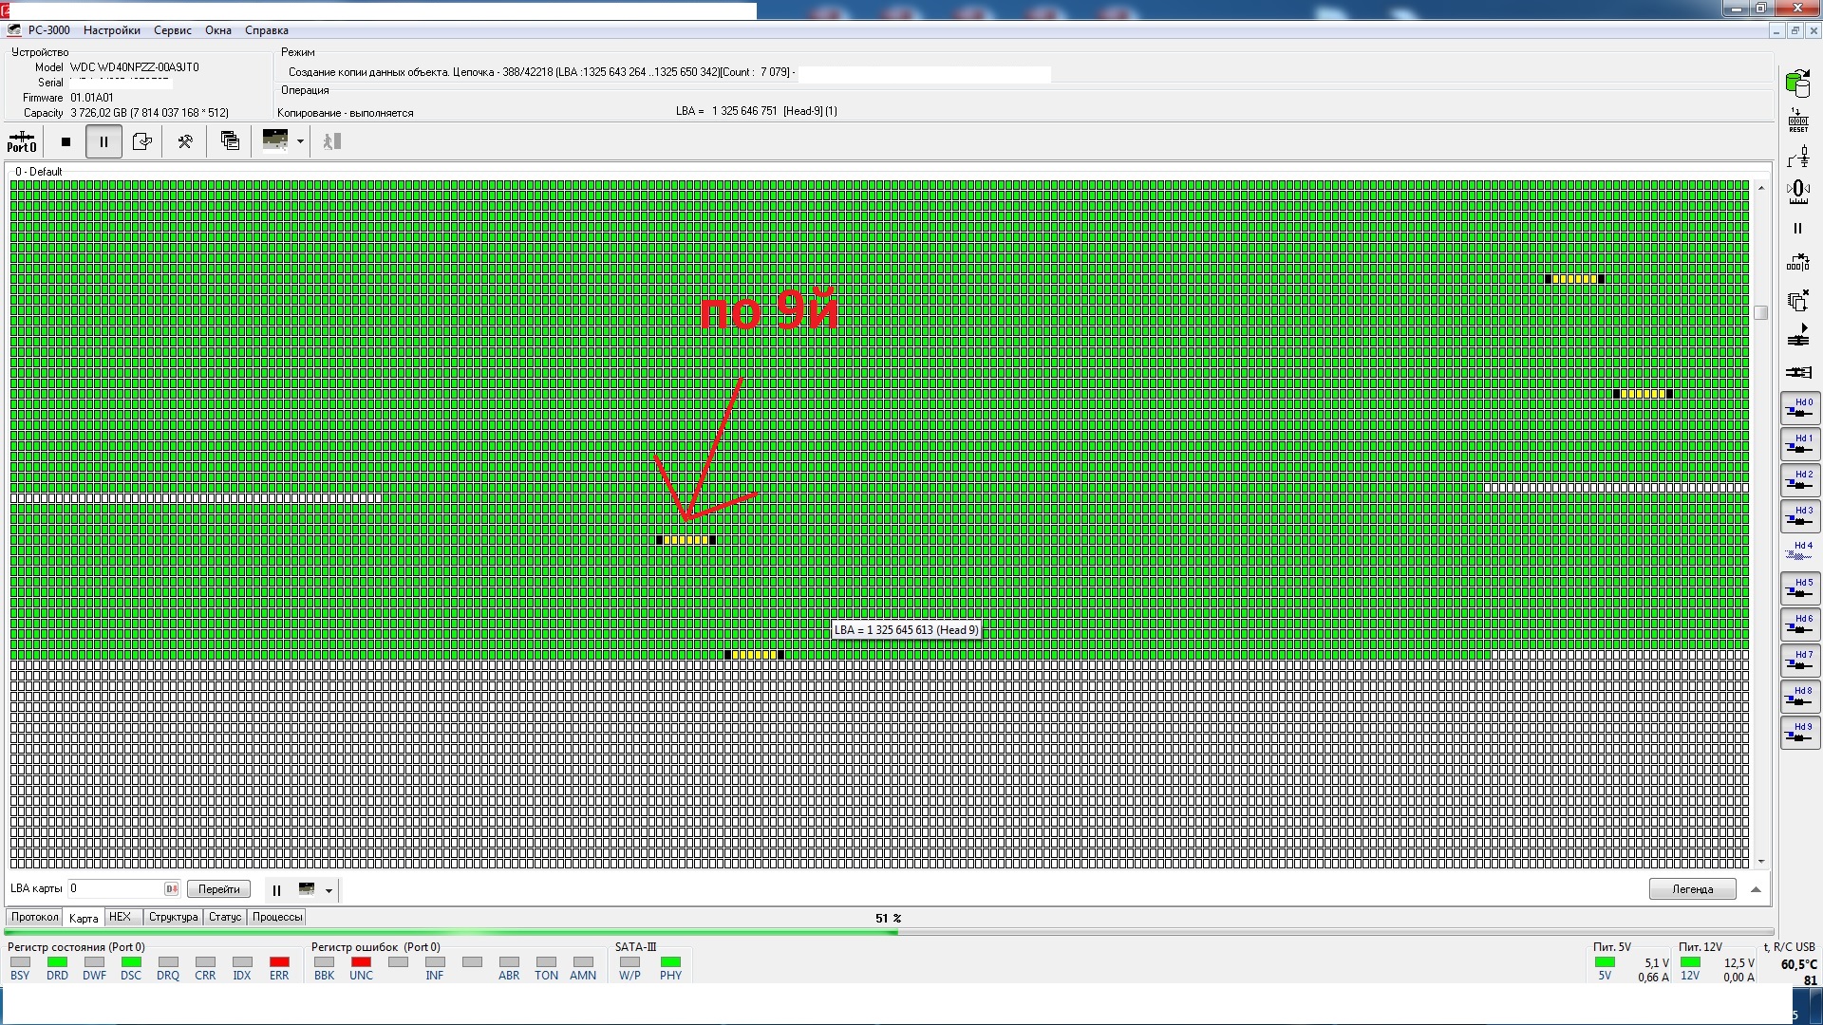Toggle head Hd 0 button
The width and height of the screenshot is (1823, 1025).
click(x=1799, y=408)
